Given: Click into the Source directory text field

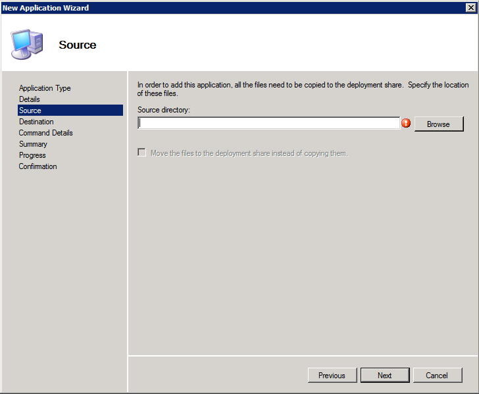Looking at the screenshot, I should click(x=269, y=123).
